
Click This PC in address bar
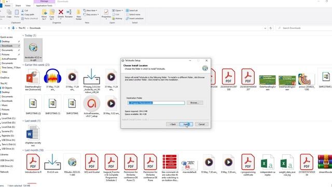22,28
